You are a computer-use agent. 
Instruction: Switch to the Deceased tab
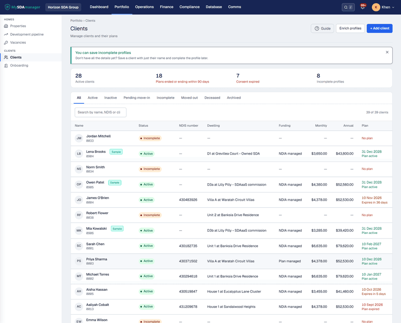(212, 98)
